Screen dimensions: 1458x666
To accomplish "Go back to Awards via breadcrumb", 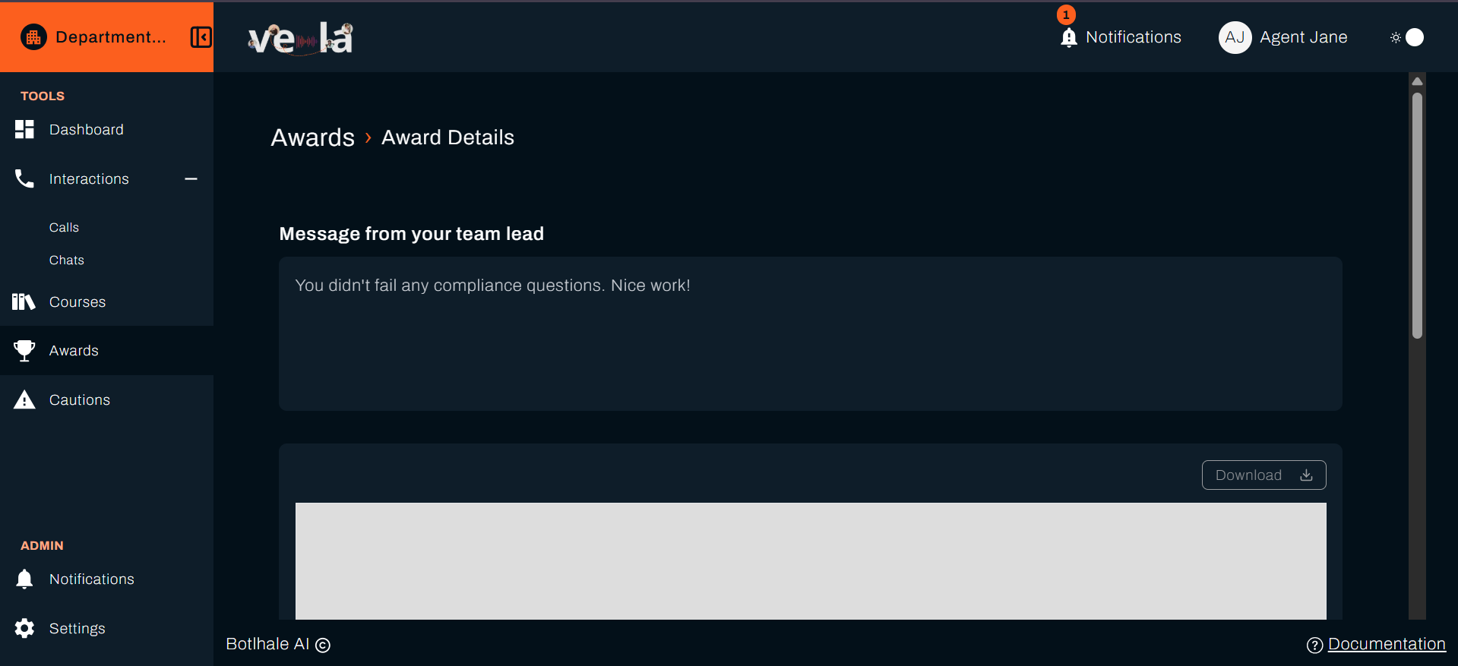I will tap(313, 137).
